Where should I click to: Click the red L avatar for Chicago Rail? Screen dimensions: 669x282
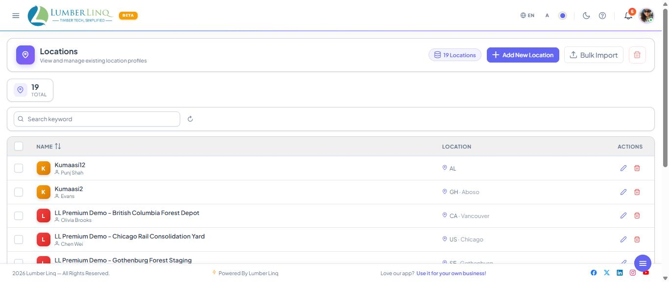point(44,239)
